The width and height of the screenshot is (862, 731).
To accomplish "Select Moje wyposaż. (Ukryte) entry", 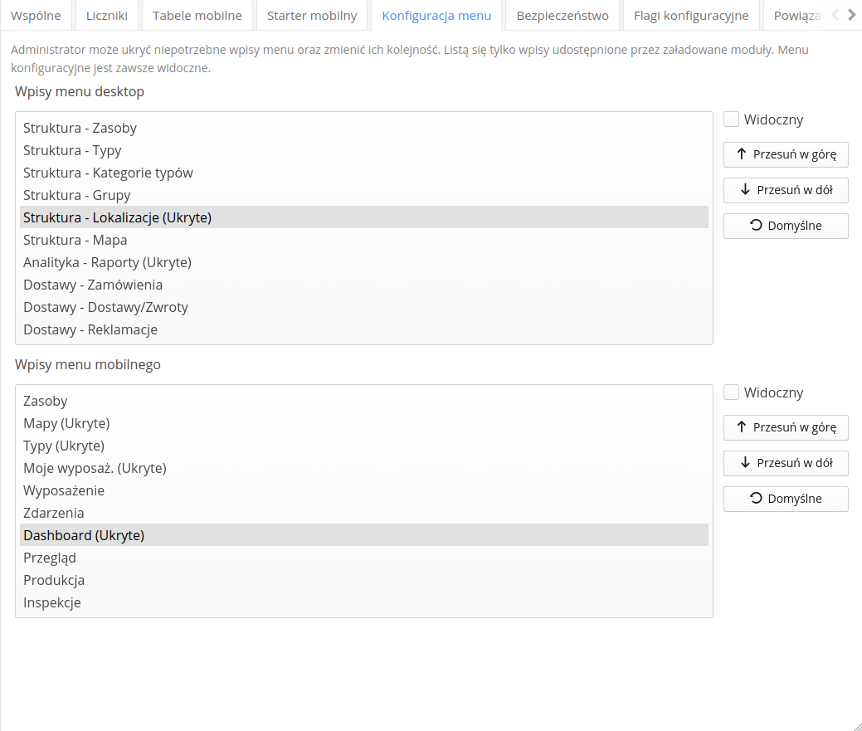I will 364,468.
